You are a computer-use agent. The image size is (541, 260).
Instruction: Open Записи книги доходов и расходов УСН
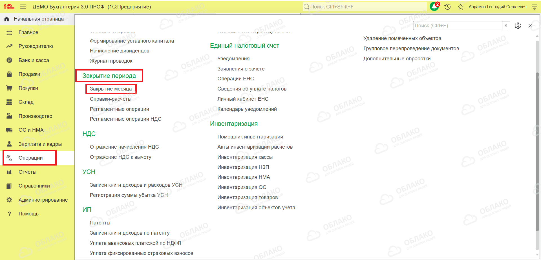[136, 185]
